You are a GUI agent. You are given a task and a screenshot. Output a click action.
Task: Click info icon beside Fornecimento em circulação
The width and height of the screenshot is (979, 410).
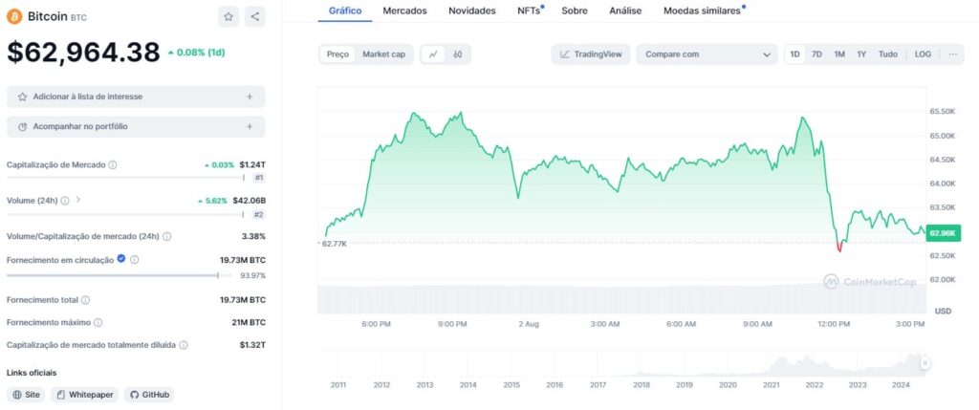click(x=134, y=260)
